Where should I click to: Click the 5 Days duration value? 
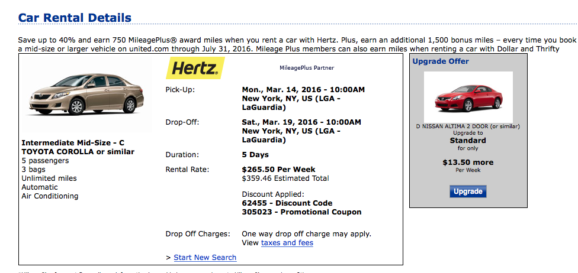click(x=255, y=155)
